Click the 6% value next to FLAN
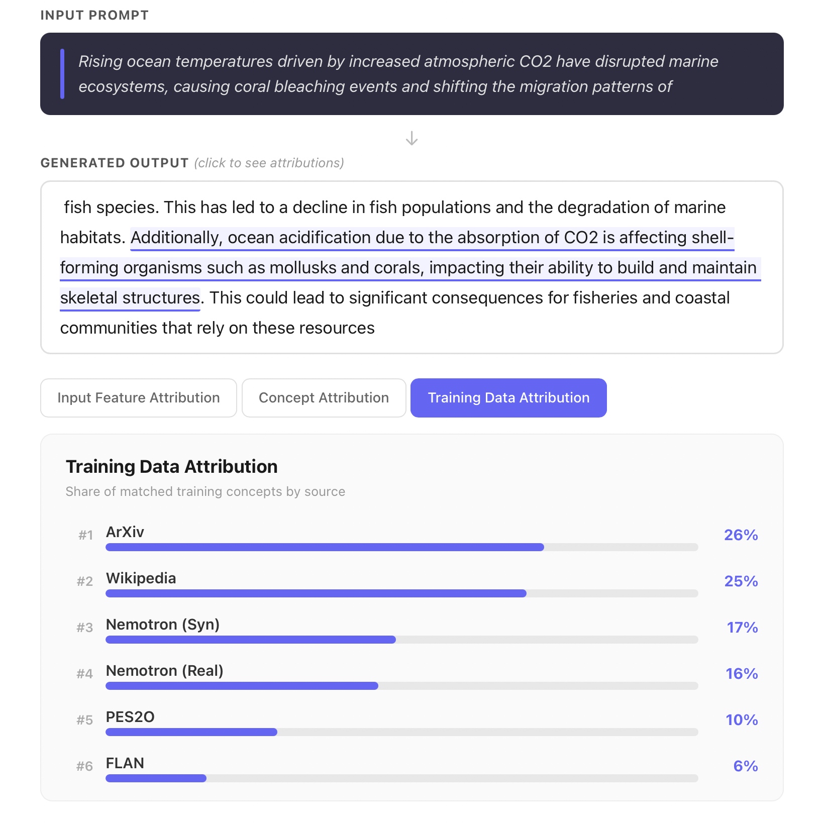The image size is (824, 824). coord(745,766)
